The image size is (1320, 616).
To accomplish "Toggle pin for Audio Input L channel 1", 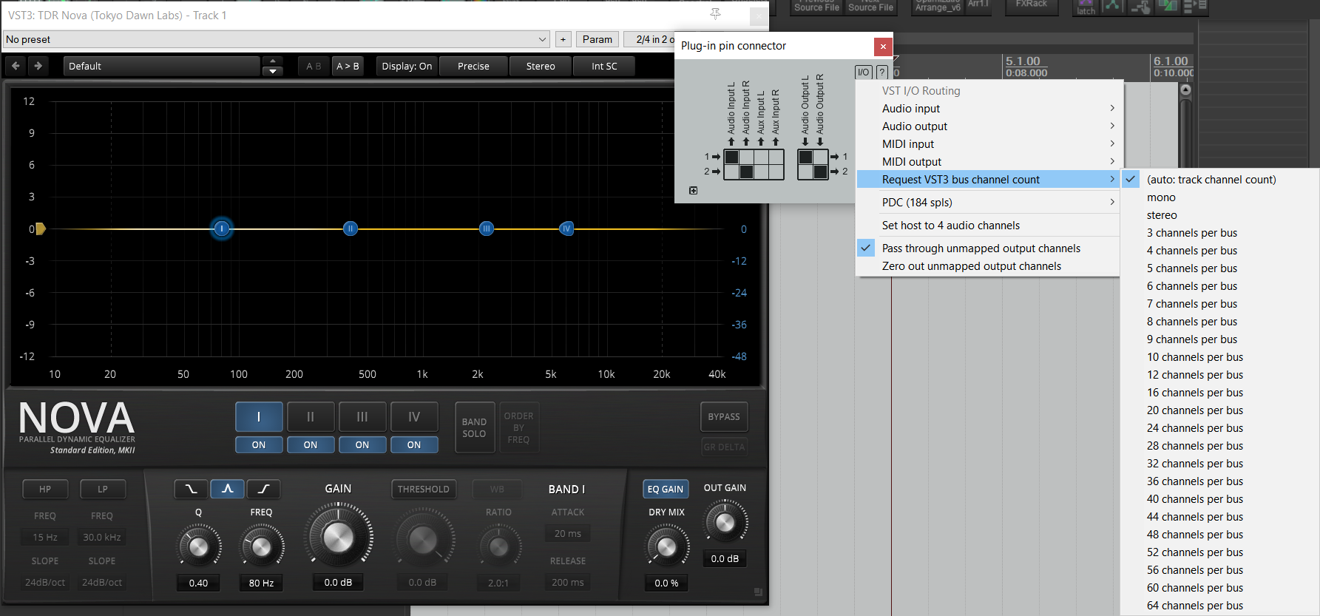I will [x=731, y=157].
